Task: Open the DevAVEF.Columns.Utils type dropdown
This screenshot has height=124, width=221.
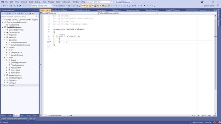Action: coord(128,13)
